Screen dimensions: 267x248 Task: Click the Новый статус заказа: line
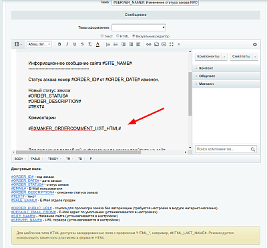tap(50, 90)
